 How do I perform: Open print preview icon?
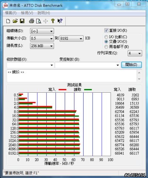point(38,21)
